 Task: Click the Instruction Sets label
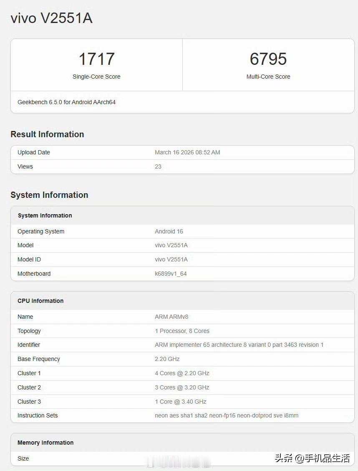(x=38, y=415)
